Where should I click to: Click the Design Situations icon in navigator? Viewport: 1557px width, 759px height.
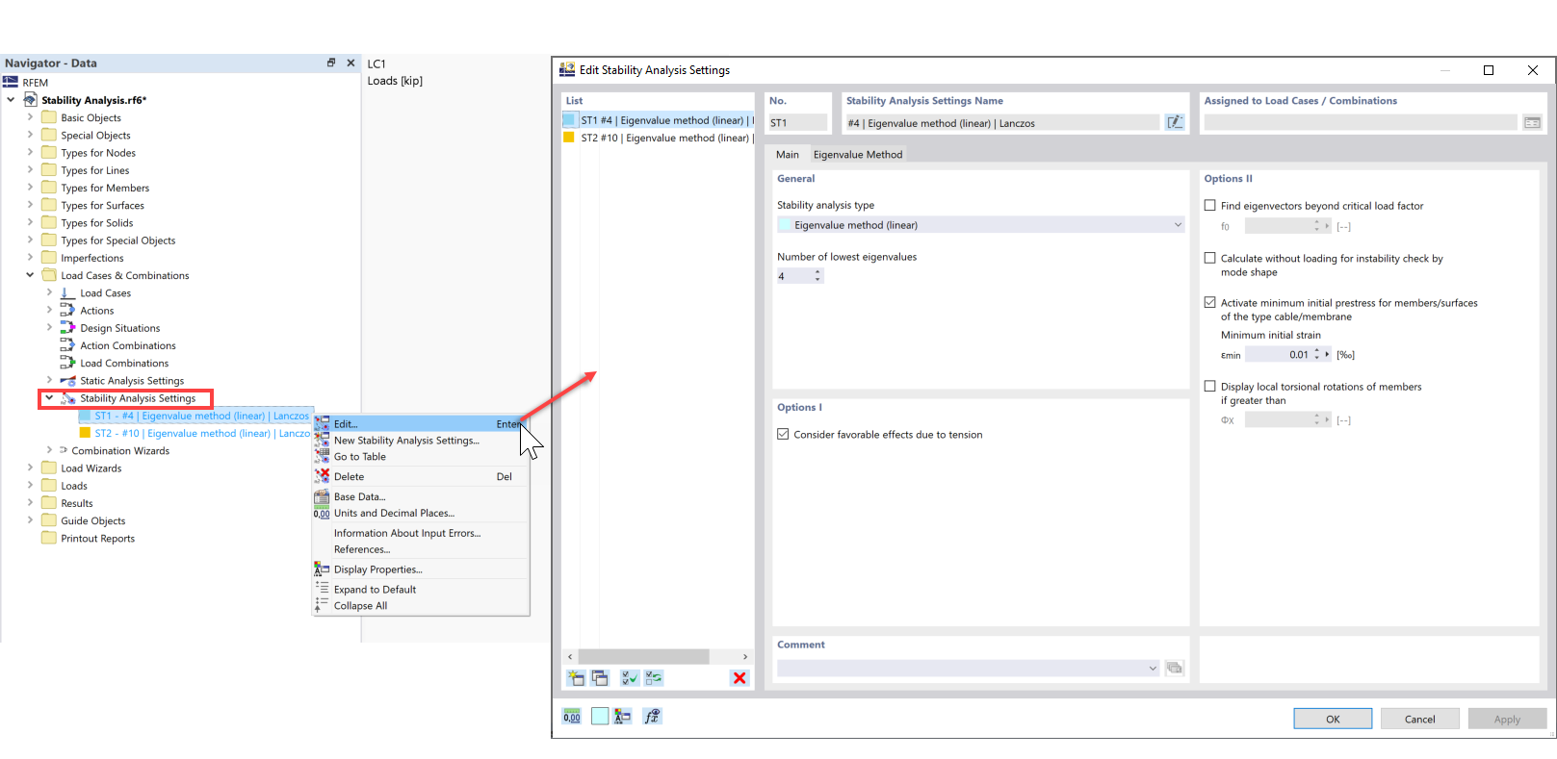pos(67,328)
